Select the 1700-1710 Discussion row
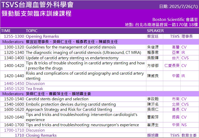 click(99, 130)
